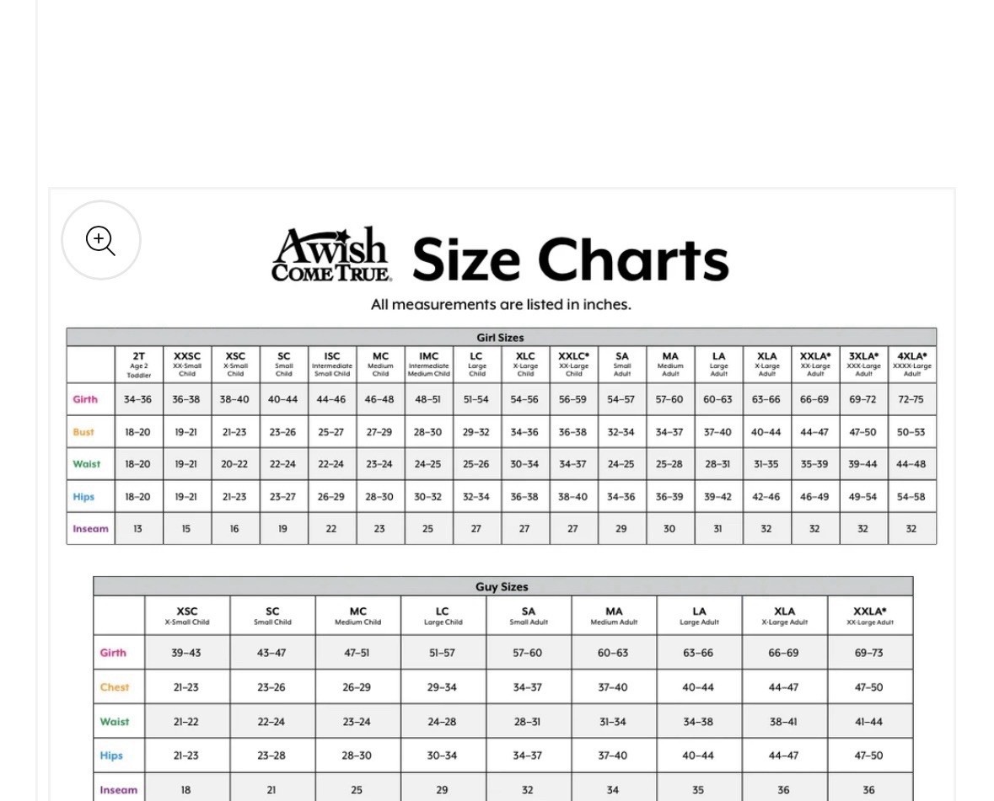
Task: Click the orange Bust row label
Action: (x=83, y=432)
